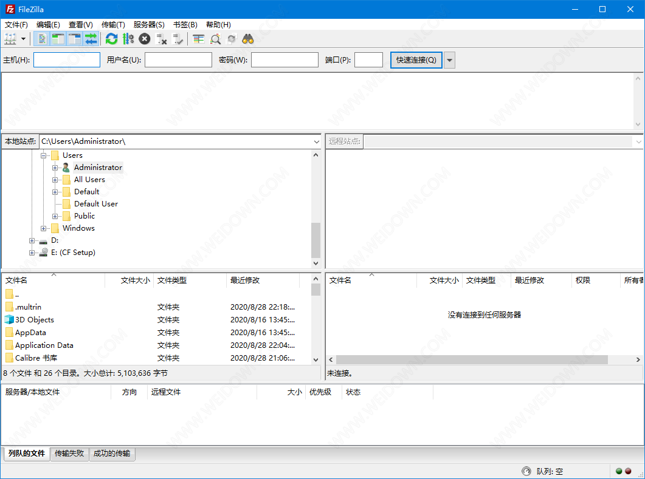The image size is (645, 479).
Task: Click the green activity indicator light
Action: click(619, 471)
